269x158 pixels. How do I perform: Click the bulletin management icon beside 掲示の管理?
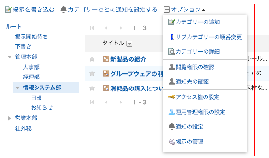(171, 142)
